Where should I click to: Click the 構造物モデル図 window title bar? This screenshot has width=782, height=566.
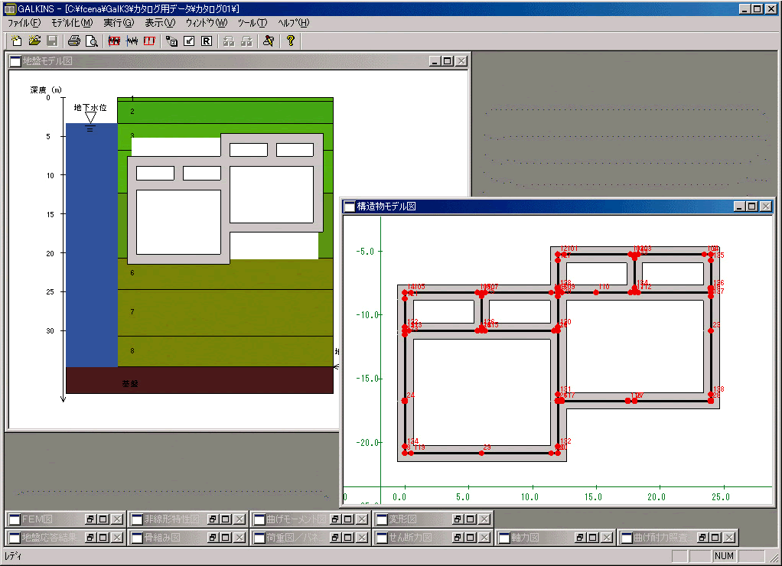pos(536,207)
